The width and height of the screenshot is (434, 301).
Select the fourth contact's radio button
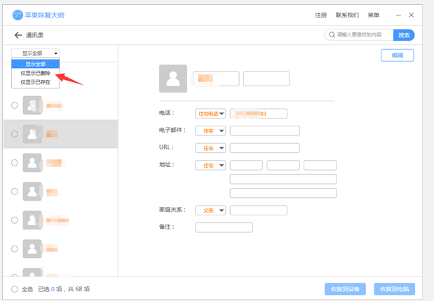pos(15,192)
